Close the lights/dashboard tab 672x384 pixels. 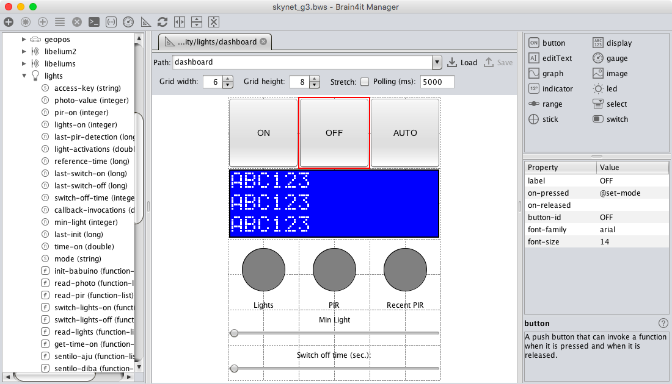coord(263,41)
